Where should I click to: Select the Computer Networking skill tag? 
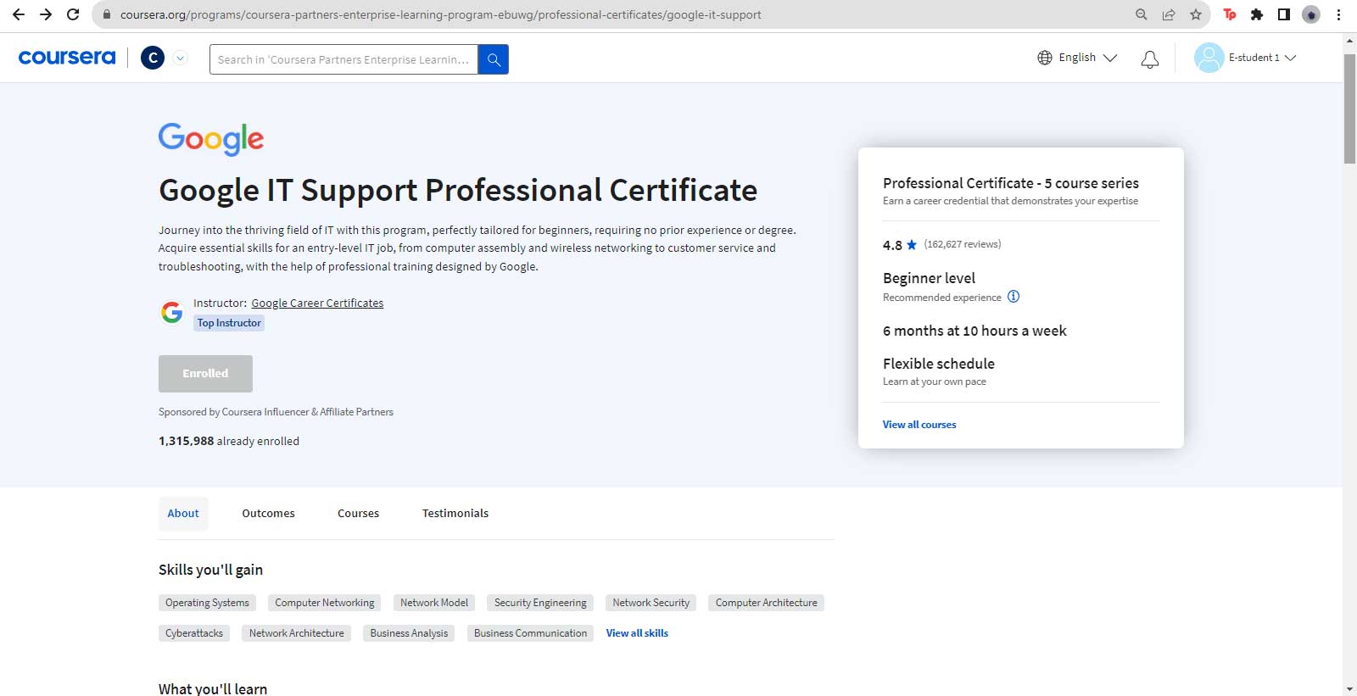point(324,603)
